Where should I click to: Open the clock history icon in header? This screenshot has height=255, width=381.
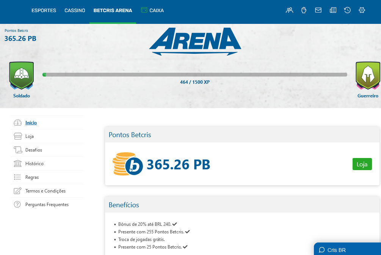click(x=347, y=10)
